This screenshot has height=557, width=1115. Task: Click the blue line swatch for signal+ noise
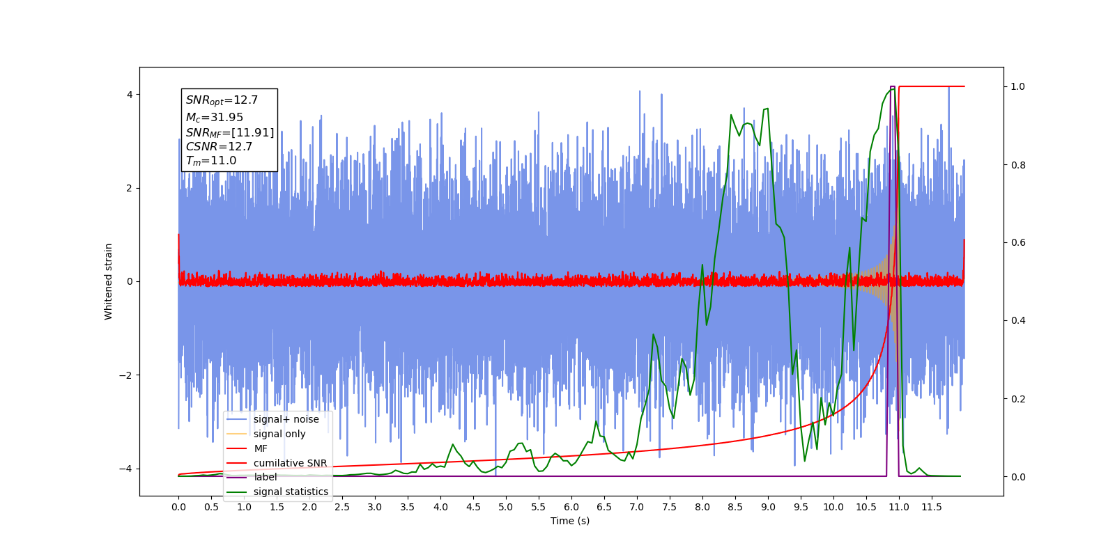pos(237,419)
